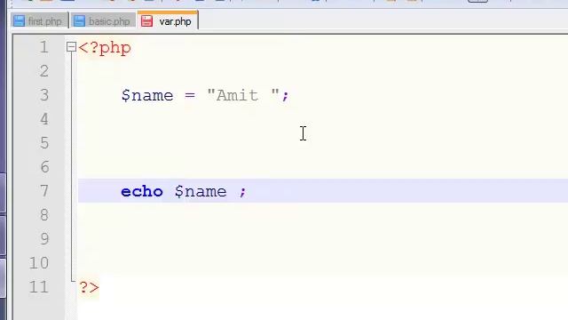
Task: Switch to the first.php tab
Action: pos(39,21)
